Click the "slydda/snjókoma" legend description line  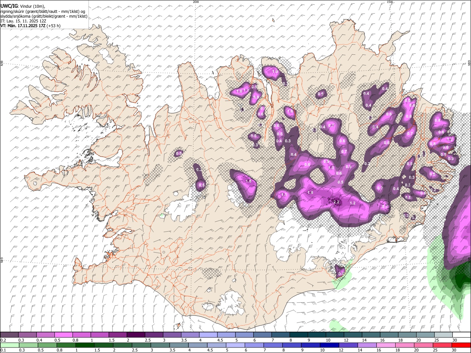(44, 16)
